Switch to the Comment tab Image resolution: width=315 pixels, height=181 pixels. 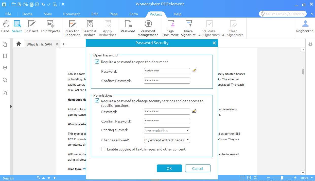point(72,14)
